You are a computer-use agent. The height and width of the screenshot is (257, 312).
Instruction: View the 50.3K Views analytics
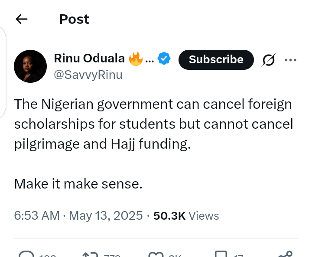186,215
